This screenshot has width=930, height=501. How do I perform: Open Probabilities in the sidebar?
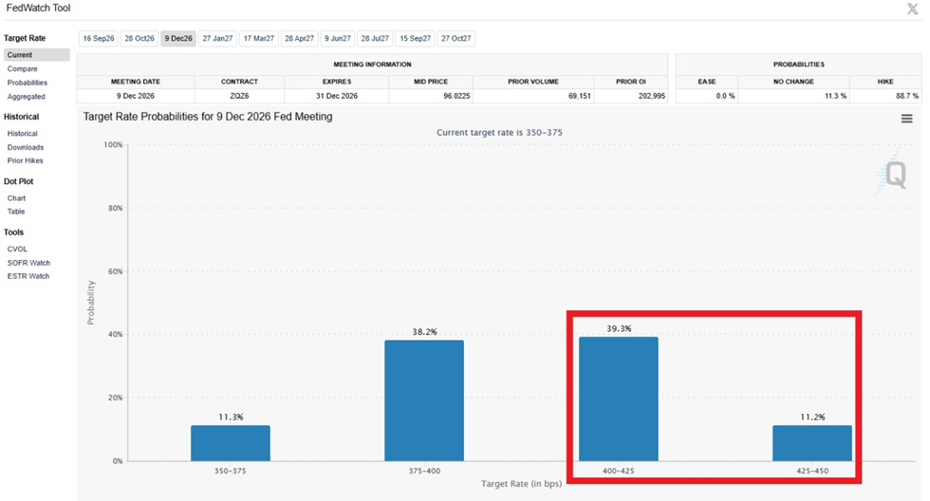28,83
